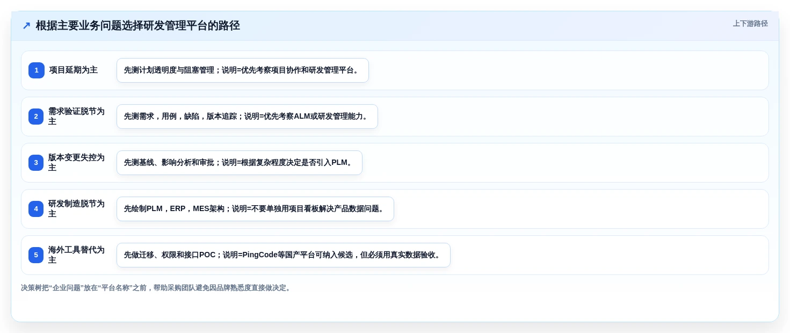Click the 需求验证脱节为主 label

point(76,117)
